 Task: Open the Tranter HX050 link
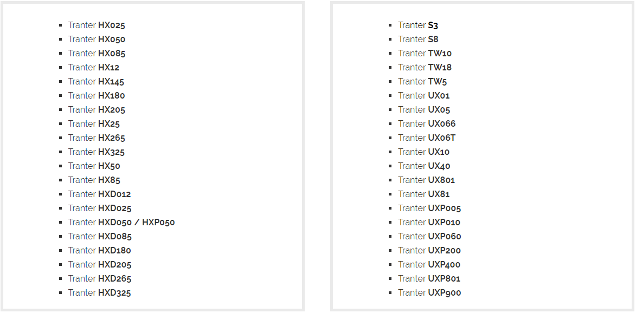[x=97, y=40]
